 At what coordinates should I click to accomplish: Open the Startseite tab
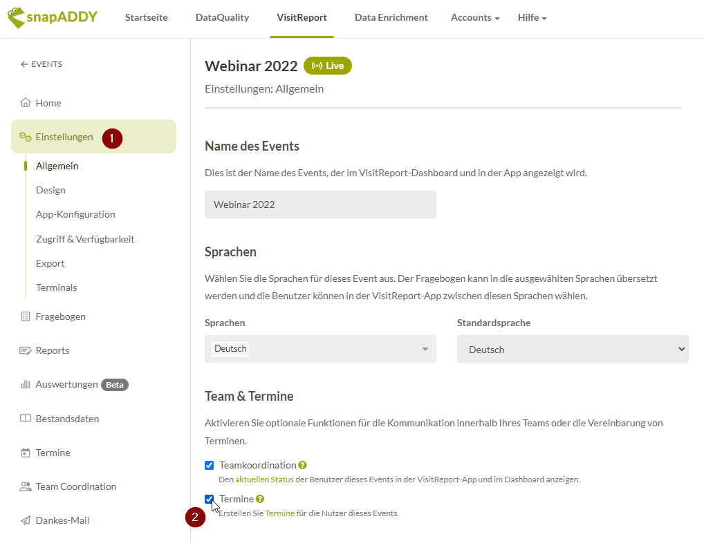click(x=147, y=17)
